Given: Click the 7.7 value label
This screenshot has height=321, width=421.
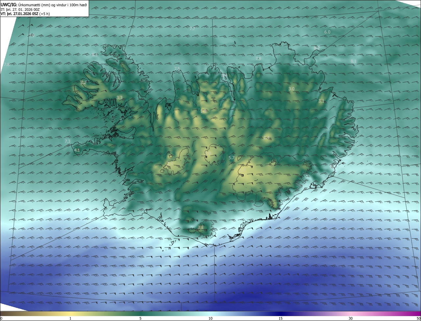Looking at the screenshot, I should [192, 29].
